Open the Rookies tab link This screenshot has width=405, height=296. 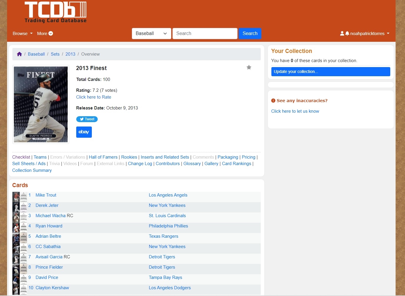129,157
